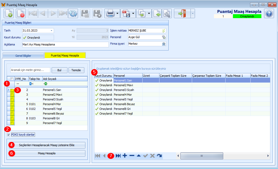Tick the checkbox for Personel1 Sarı

pyautogui.click(x=12, y=90)
